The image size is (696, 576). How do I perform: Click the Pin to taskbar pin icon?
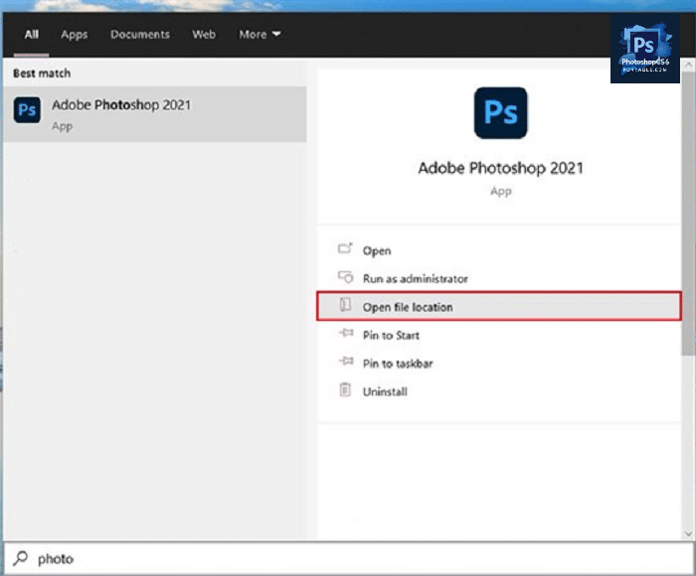tap(346, 360)
